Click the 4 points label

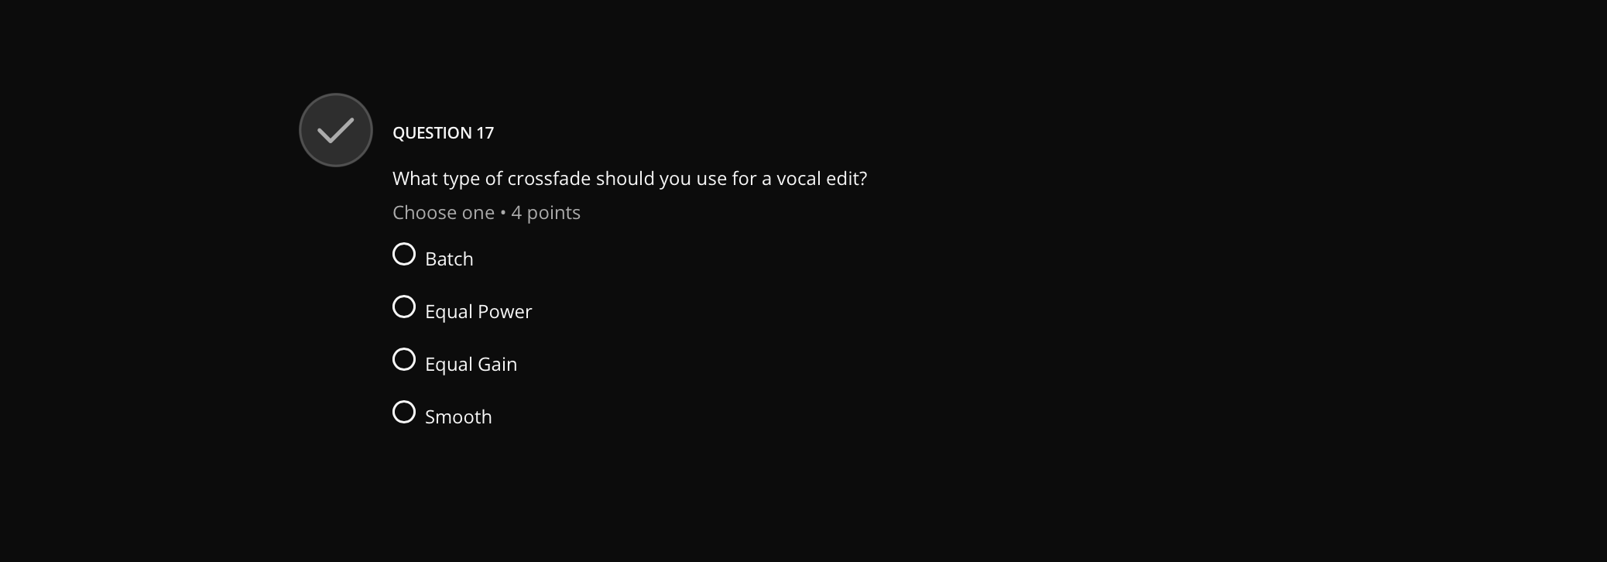545,212
